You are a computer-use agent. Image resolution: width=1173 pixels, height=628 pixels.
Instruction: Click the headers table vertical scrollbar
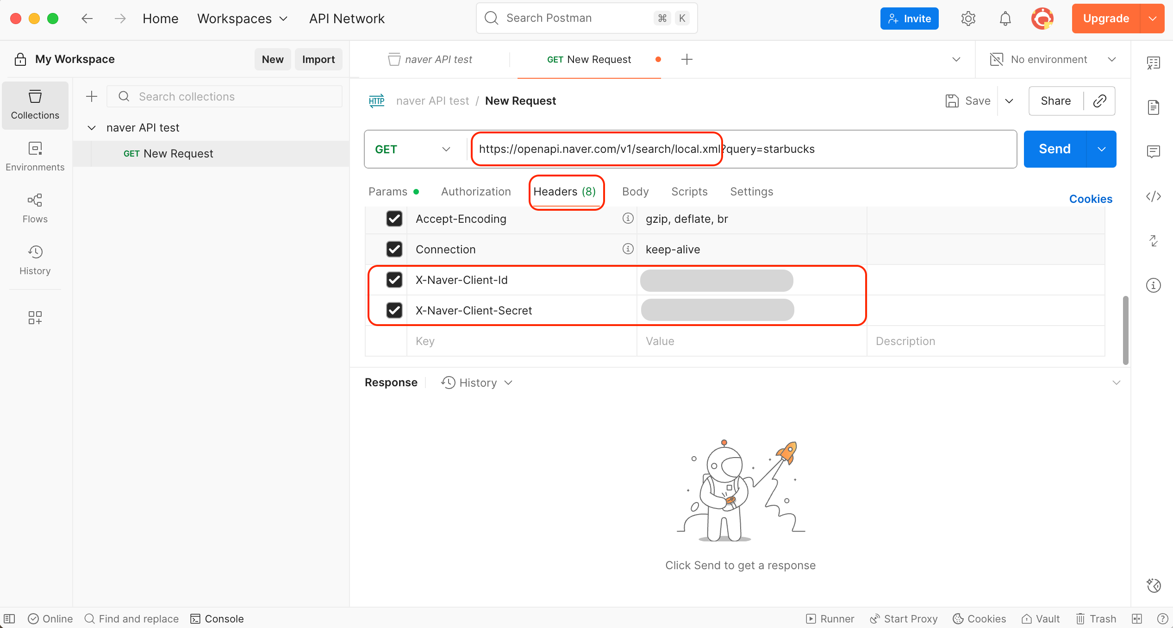(1125, 330)
